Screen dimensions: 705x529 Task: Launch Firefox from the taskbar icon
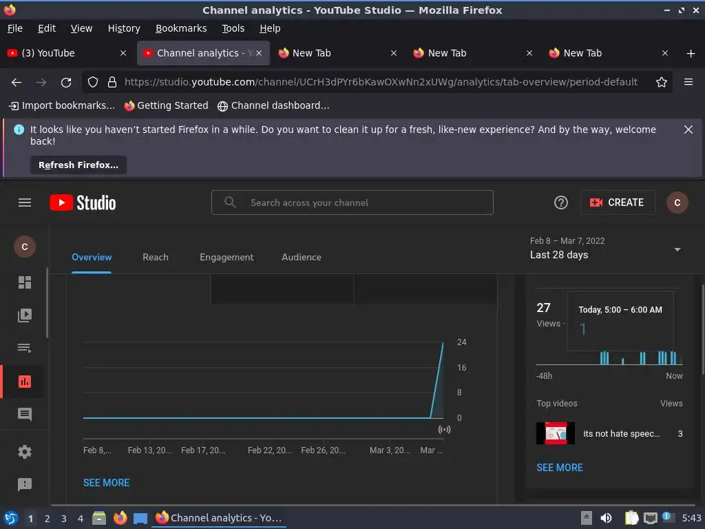[x=120, y=518]
